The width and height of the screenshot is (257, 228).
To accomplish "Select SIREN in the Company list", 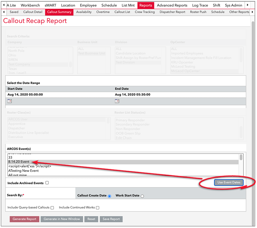I will coord(38,60).
